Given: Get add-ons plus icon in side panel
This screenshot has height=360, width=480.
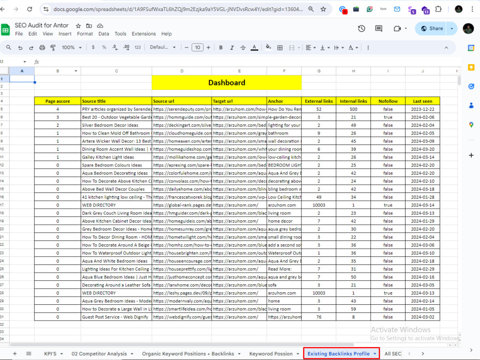Looking at the screenshot, I should [x=471, y=156].
